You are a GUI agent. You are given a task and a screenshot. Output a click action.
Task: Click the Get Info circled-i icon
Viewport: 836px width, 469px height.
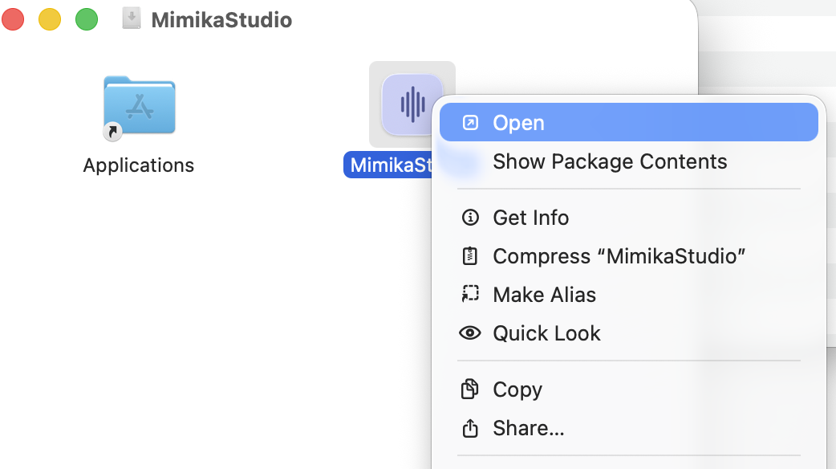click(x=470, y=217)
